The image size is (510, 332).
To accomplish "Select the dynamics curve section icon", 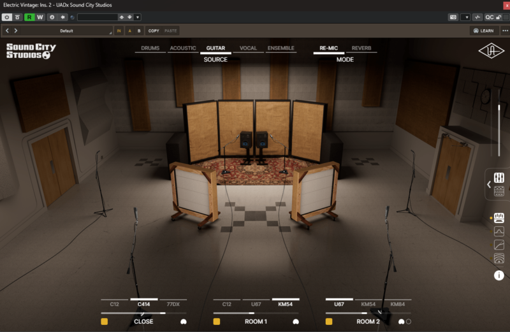I will coord(499,245).
